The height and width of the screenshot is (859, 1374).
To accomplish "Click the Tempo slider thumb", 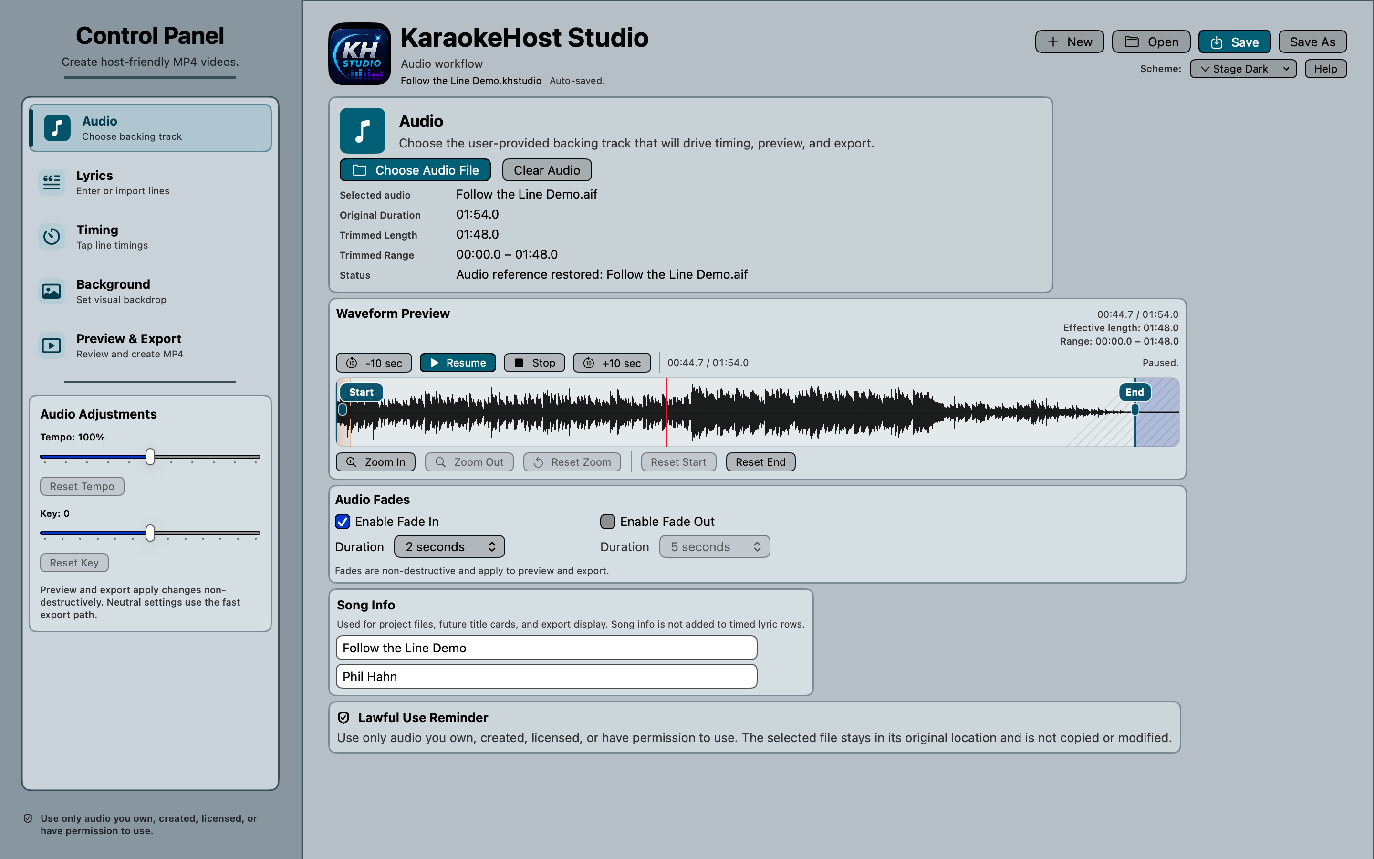I will (150, 457).
